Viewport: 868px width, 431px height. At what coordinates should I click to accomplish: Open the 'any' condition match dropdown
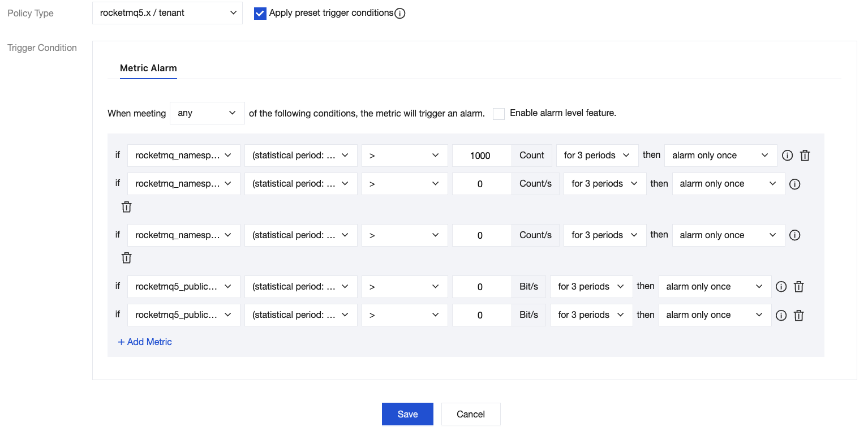(207, 113)
